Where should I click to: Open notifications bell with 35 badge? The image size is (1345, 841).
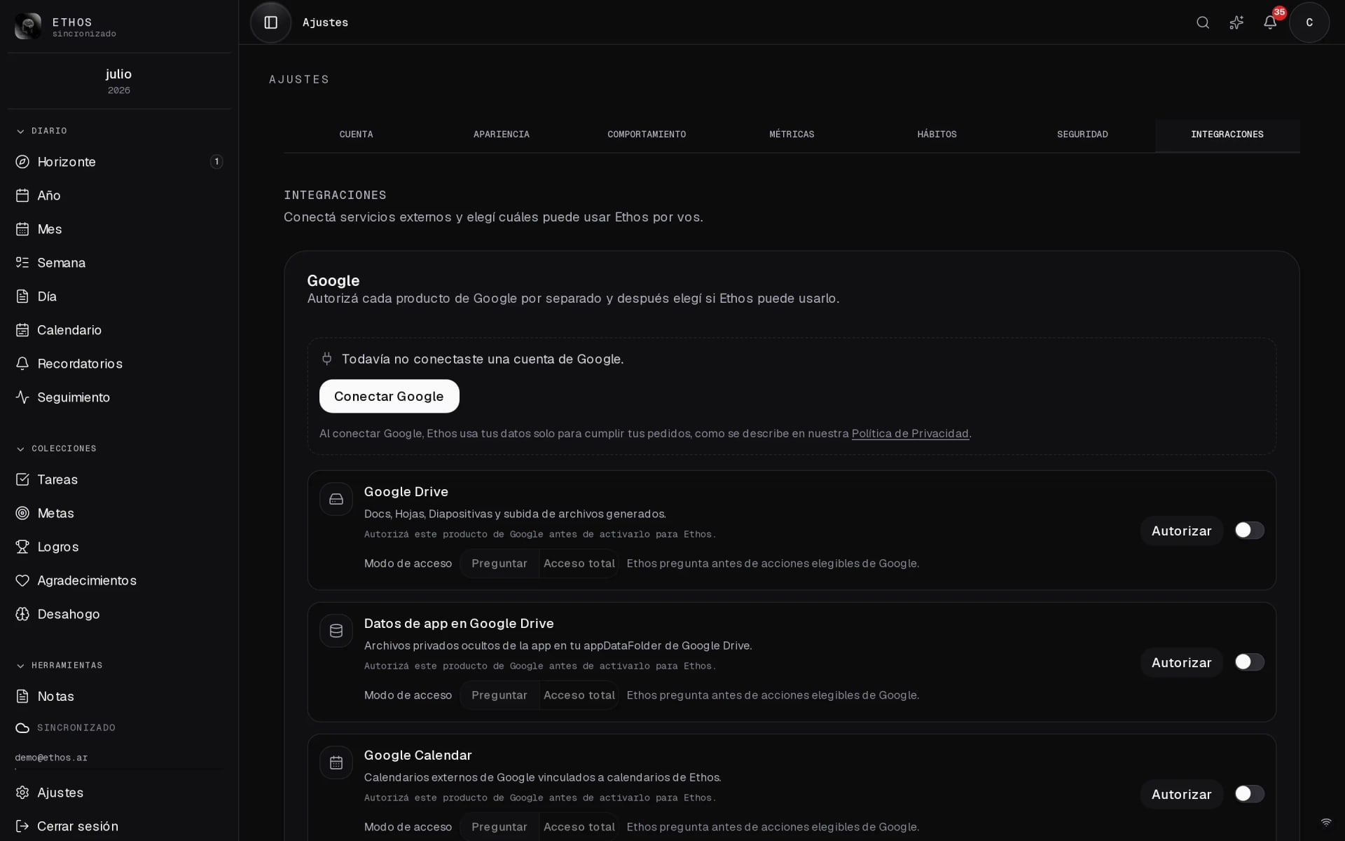pyautogui.click(x=1270, y=22)
